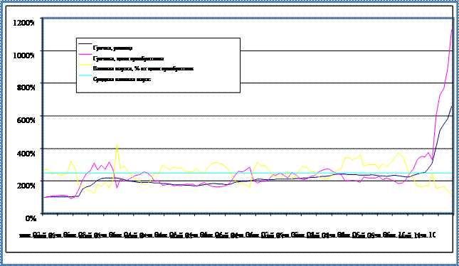This screenshot has height=266, width=459.
Task: Click the 1200% y-axis label
Action: [24, 23]
